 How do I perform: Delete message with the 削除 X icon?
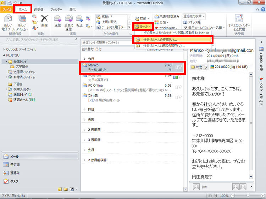tap(44, 21)
